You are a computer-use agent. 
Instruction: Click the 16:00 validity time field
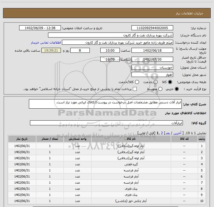[110, 59]
